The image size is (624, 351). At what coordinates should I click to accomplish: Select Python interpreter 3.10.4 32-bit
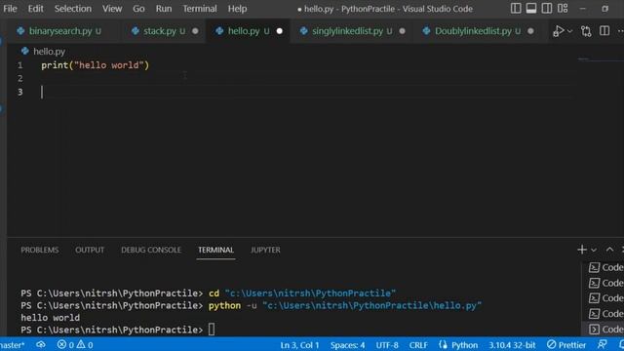coord(512,345)
